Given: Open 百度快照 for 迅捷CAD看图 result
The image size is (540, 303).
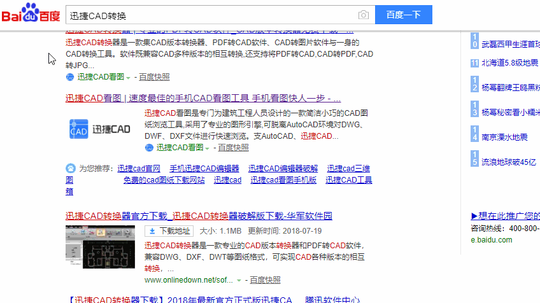Looking at the screenshot, I should (x=234, y=148).
